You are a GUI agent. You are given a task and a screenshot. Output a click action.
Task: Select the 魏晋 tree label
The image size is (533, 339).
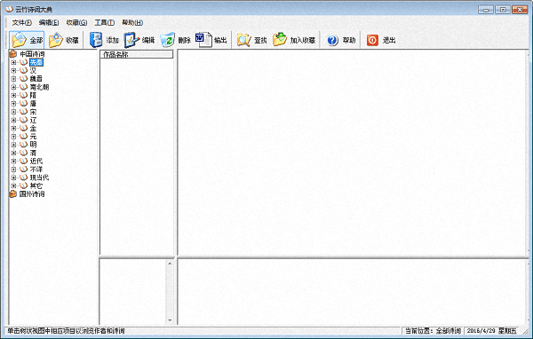point(36,78)
